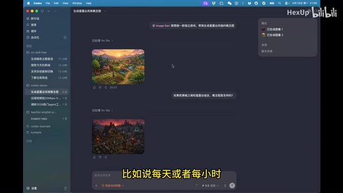343x193 pixels.
Task: Share the dark farm image response
Action: [x=106, y=157]
